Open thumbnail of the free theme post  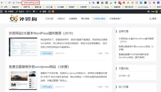[23, 81]
